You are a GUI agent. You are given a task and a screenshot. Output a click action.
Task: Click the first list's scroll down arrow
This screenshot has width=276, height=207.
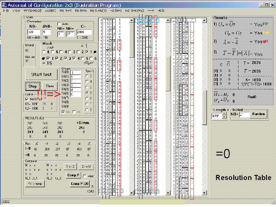tap(131, 193)
